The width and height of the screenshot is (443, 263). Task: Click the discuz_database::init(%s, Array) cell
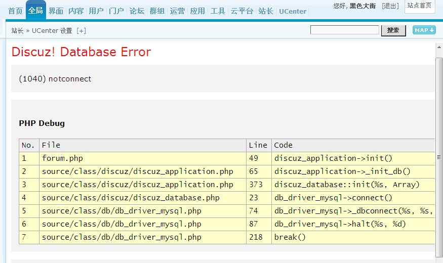pos(353,185)
